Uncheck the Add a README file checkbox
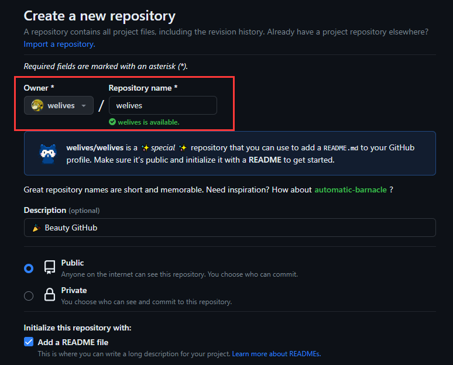 pos(29,342)
